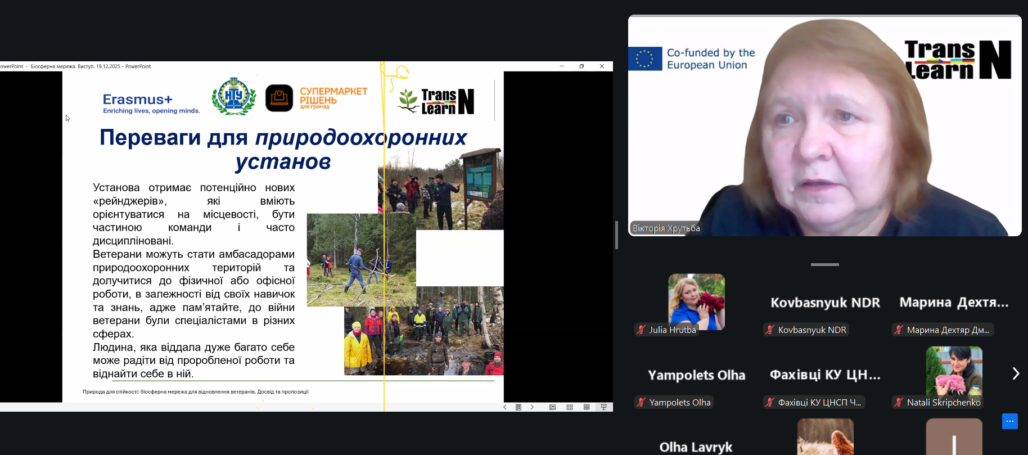Click the Марина Дехтяр participant name label
This screenshot has width=1028, height=455.
coord(947,330)
